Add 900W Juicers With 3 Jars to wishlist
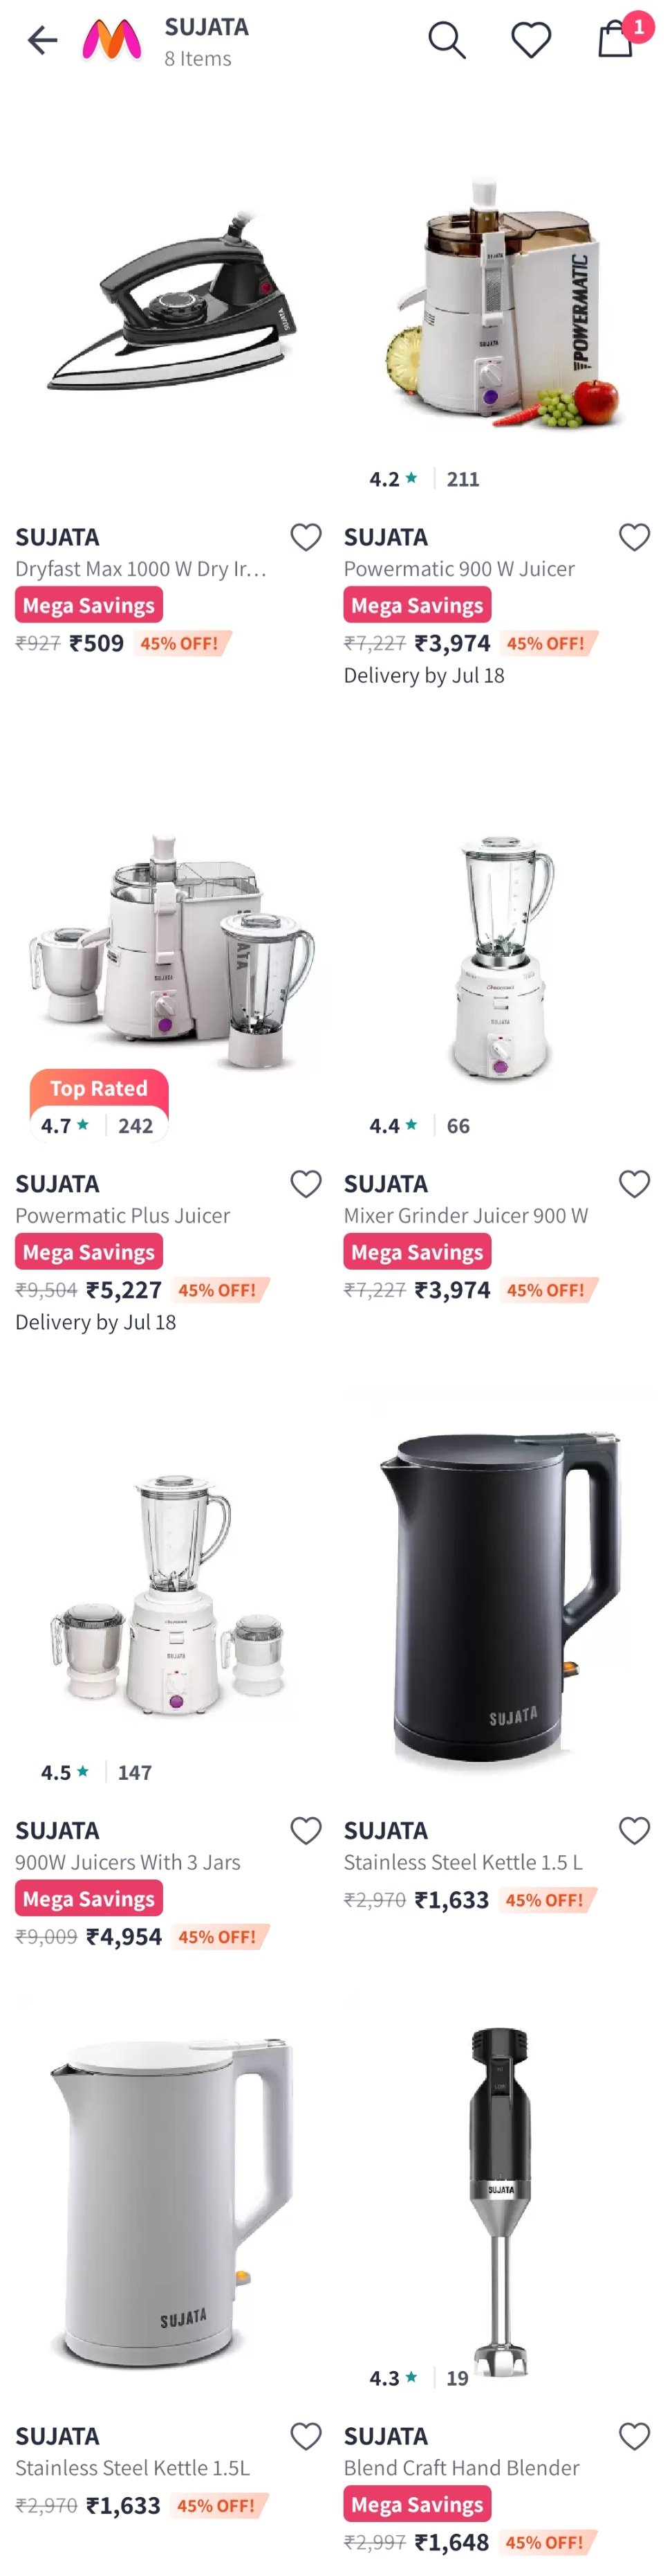Viewport: 672px width, 2576px height. 306,1829
